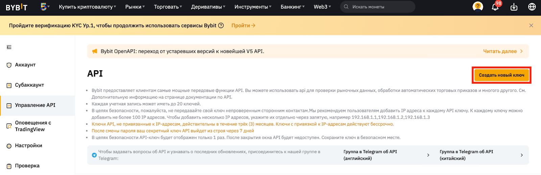The height and width of the screenshot is (175, 541).
Task: Select Управление API in sidebar
Action: 37,105
